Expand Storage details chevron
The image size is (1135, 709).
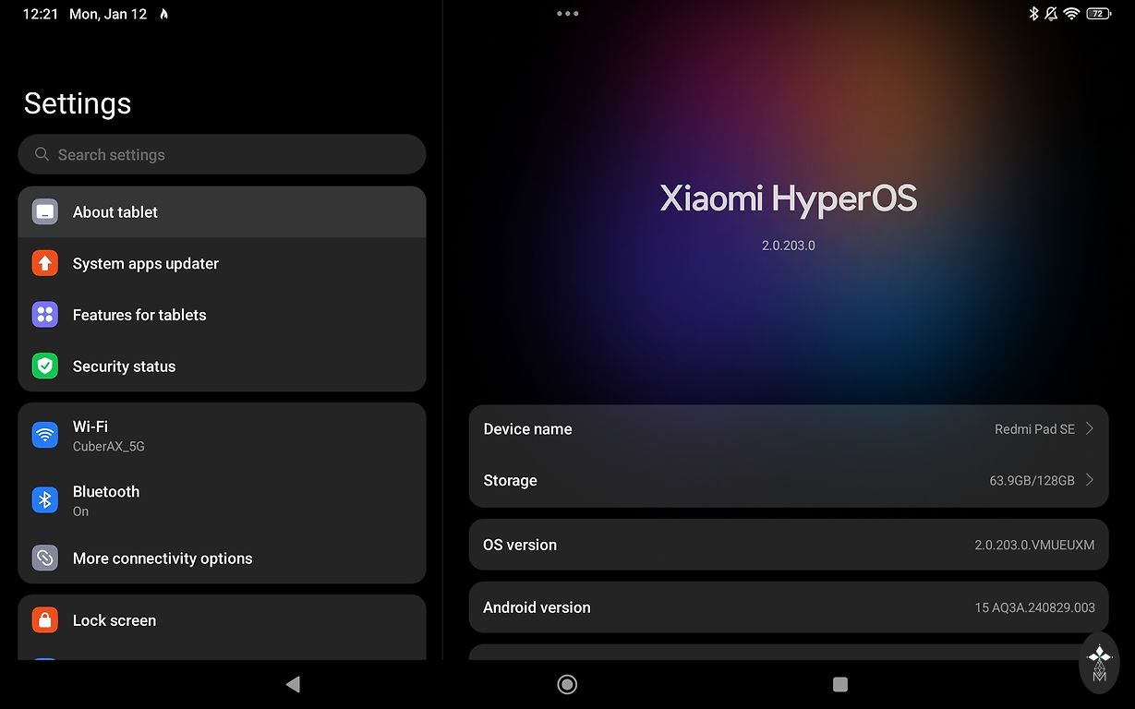[x=1090, y=480]
